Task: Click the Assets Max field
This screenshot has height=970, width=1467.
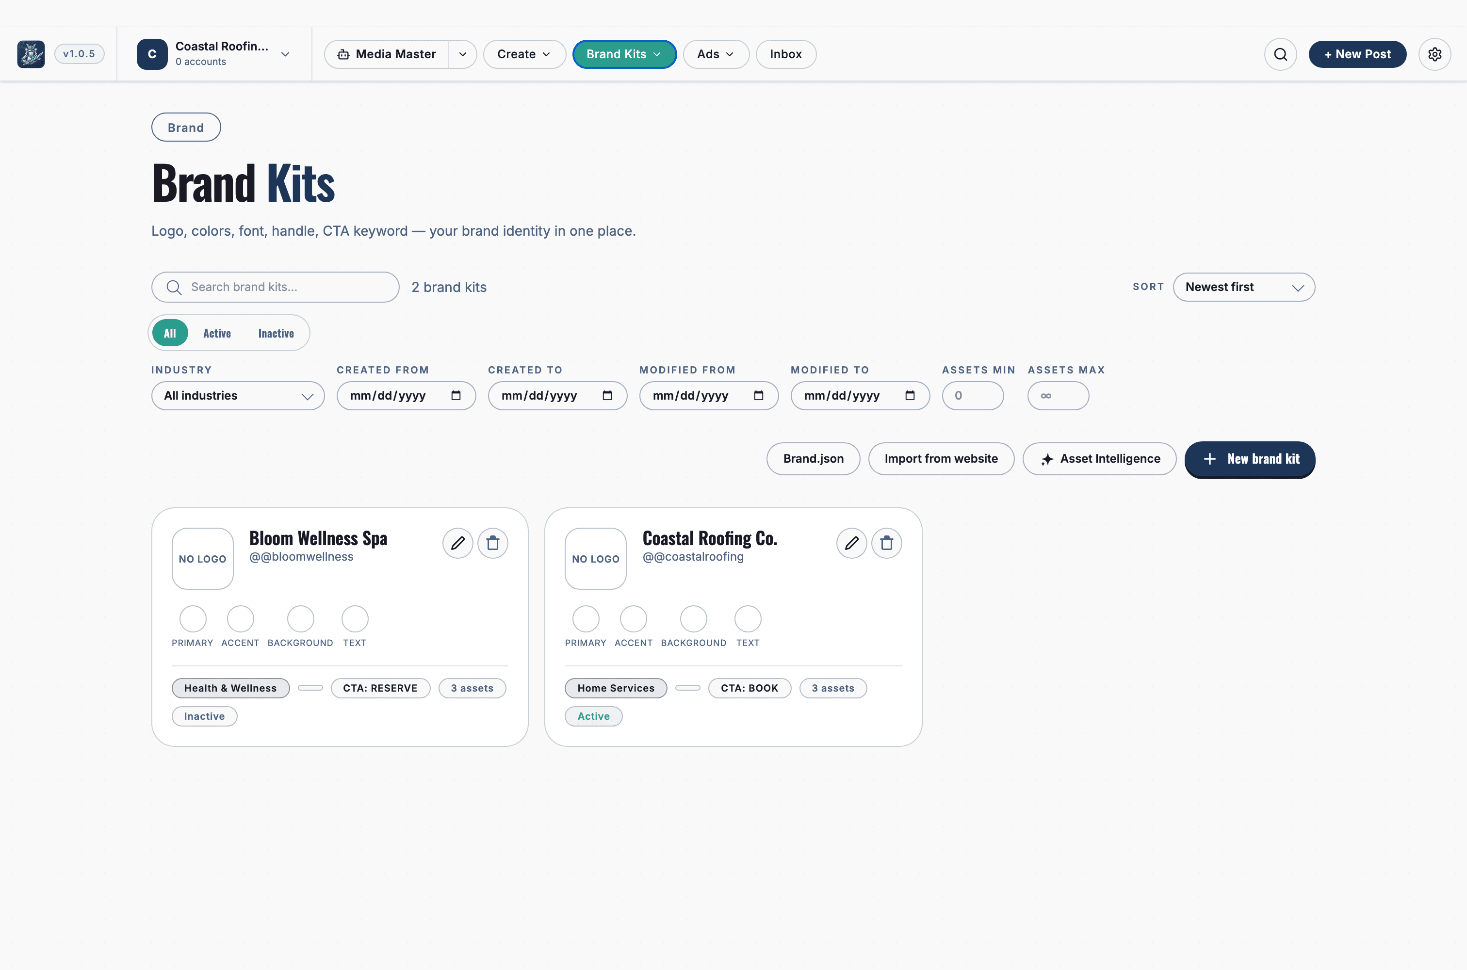Action: point(1058,396)
